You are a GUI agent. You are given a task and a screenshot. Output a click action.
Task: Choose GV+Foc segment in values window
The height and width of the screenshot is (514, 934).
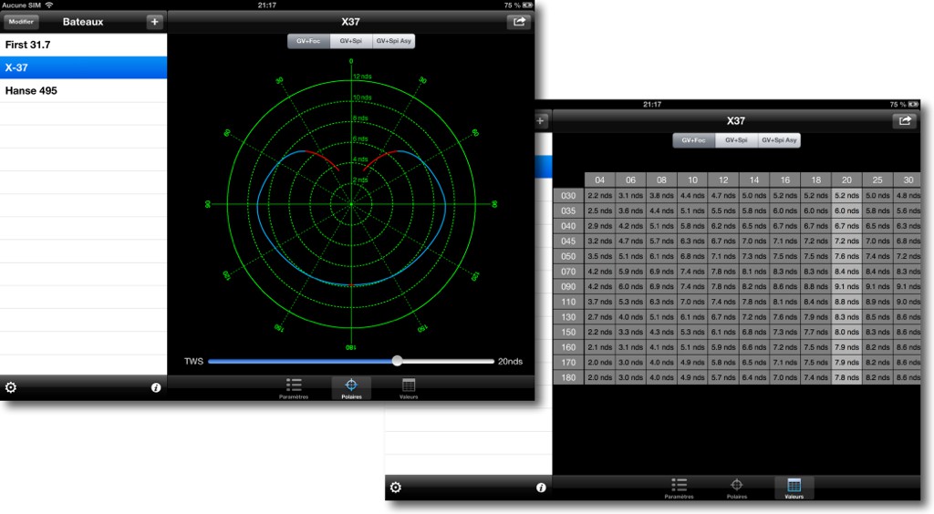(x=694, y=140)
